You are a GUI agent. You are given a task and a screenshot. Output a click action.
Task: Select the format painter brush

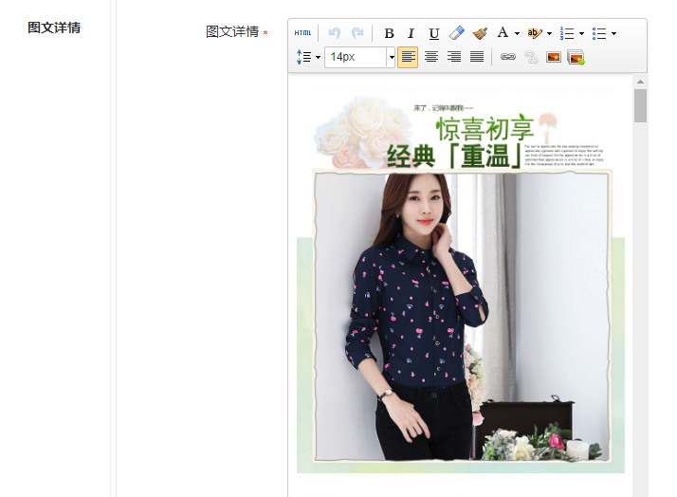[x=480, y=33]
